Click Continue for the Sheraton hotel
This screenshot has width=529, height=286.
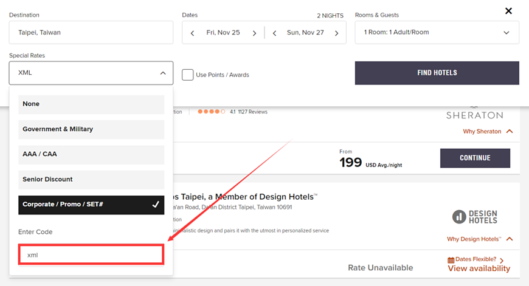point(475,158)
